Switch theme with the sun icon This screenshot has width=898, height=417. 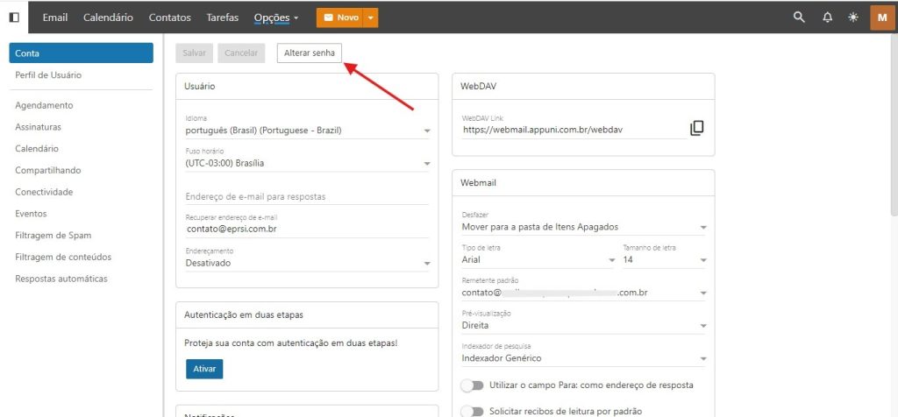point(854,18)
